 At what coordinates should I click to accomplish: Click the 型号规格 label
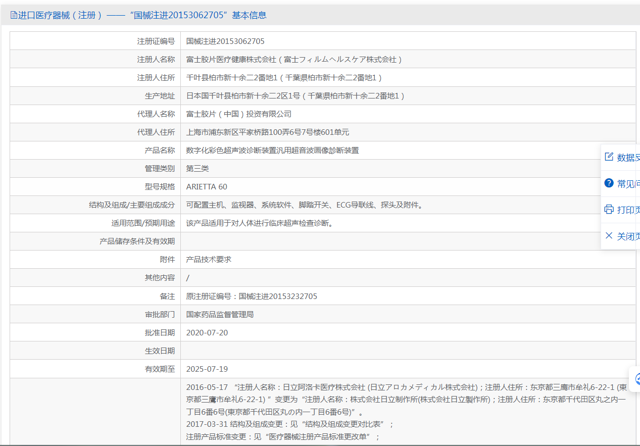160,187
